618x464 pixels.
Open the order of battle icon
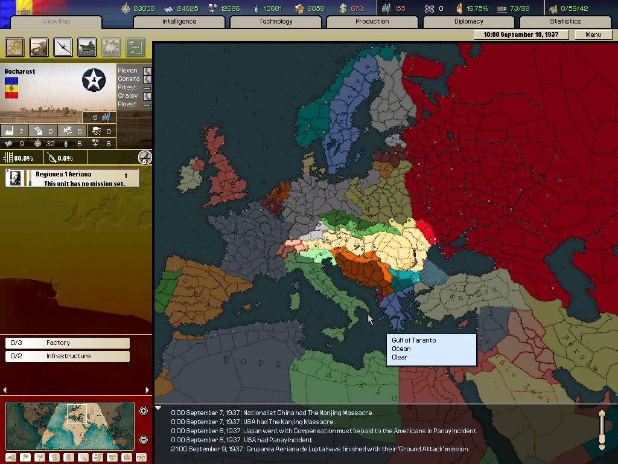(x=135, y=47)
